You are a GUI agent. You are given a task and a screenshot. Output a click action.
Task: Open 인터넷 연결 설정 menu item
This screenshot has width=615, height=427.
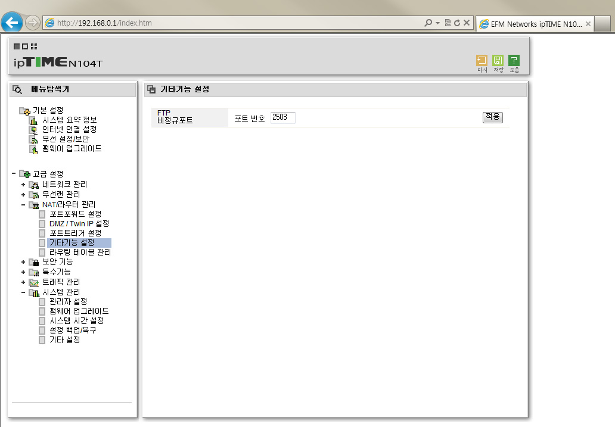tap(69, 129)
